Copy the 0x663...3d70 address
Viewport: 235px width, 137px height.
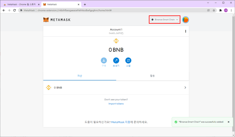pos(116,33)
